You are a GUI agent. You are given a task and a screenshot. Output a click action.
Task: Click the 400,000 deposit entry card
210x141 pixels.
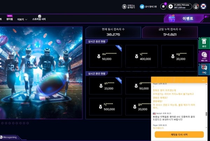tap(140, 56)
